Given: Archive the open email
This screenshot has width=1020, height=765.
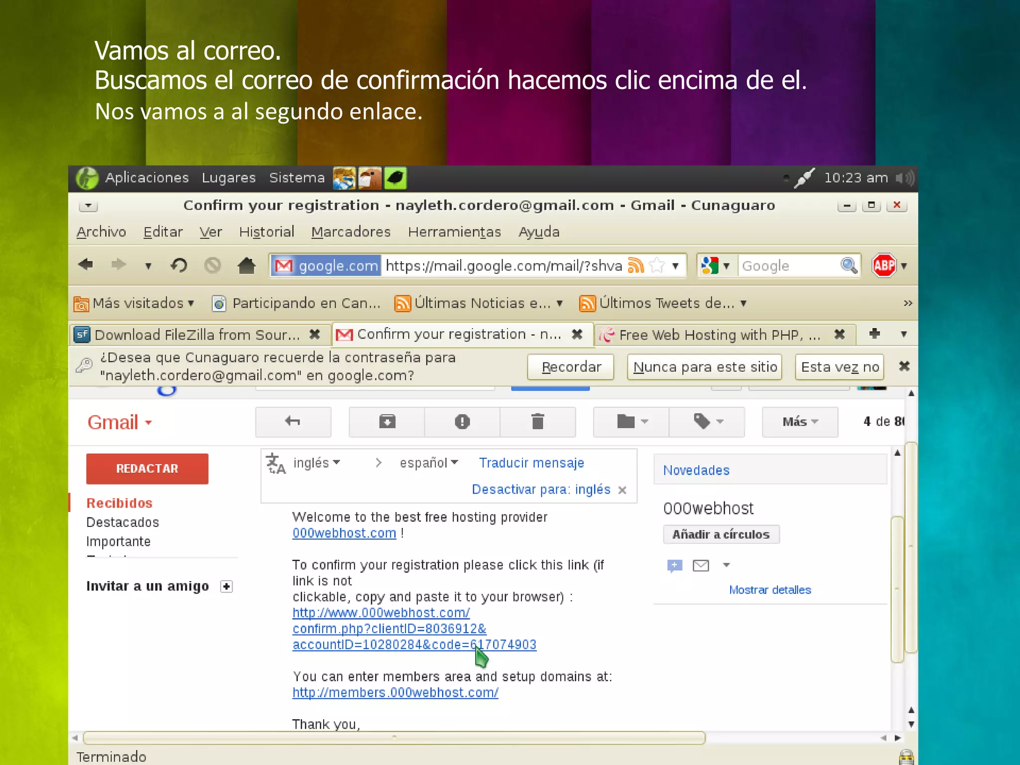Looking at the screenshot, I should pyautogui.click(x=387, y=422).
